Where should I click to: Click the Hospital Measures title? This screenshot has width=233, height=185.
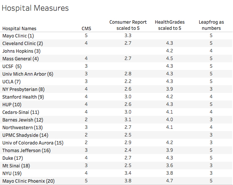(36, 8)
